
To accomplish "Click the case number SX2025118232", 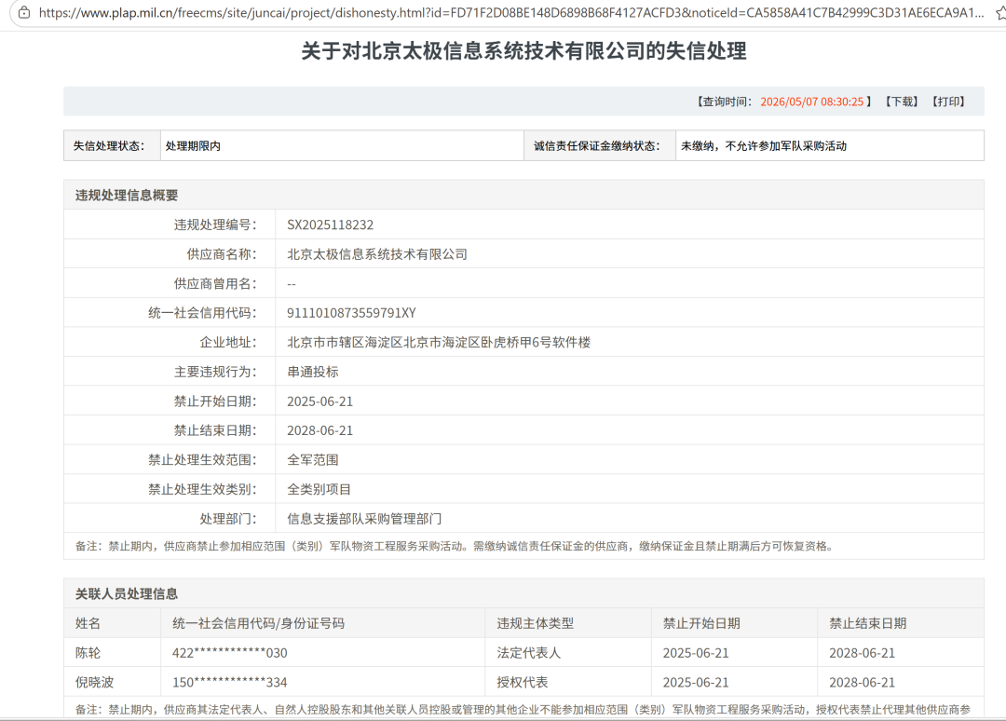I will tap(330, 224).
